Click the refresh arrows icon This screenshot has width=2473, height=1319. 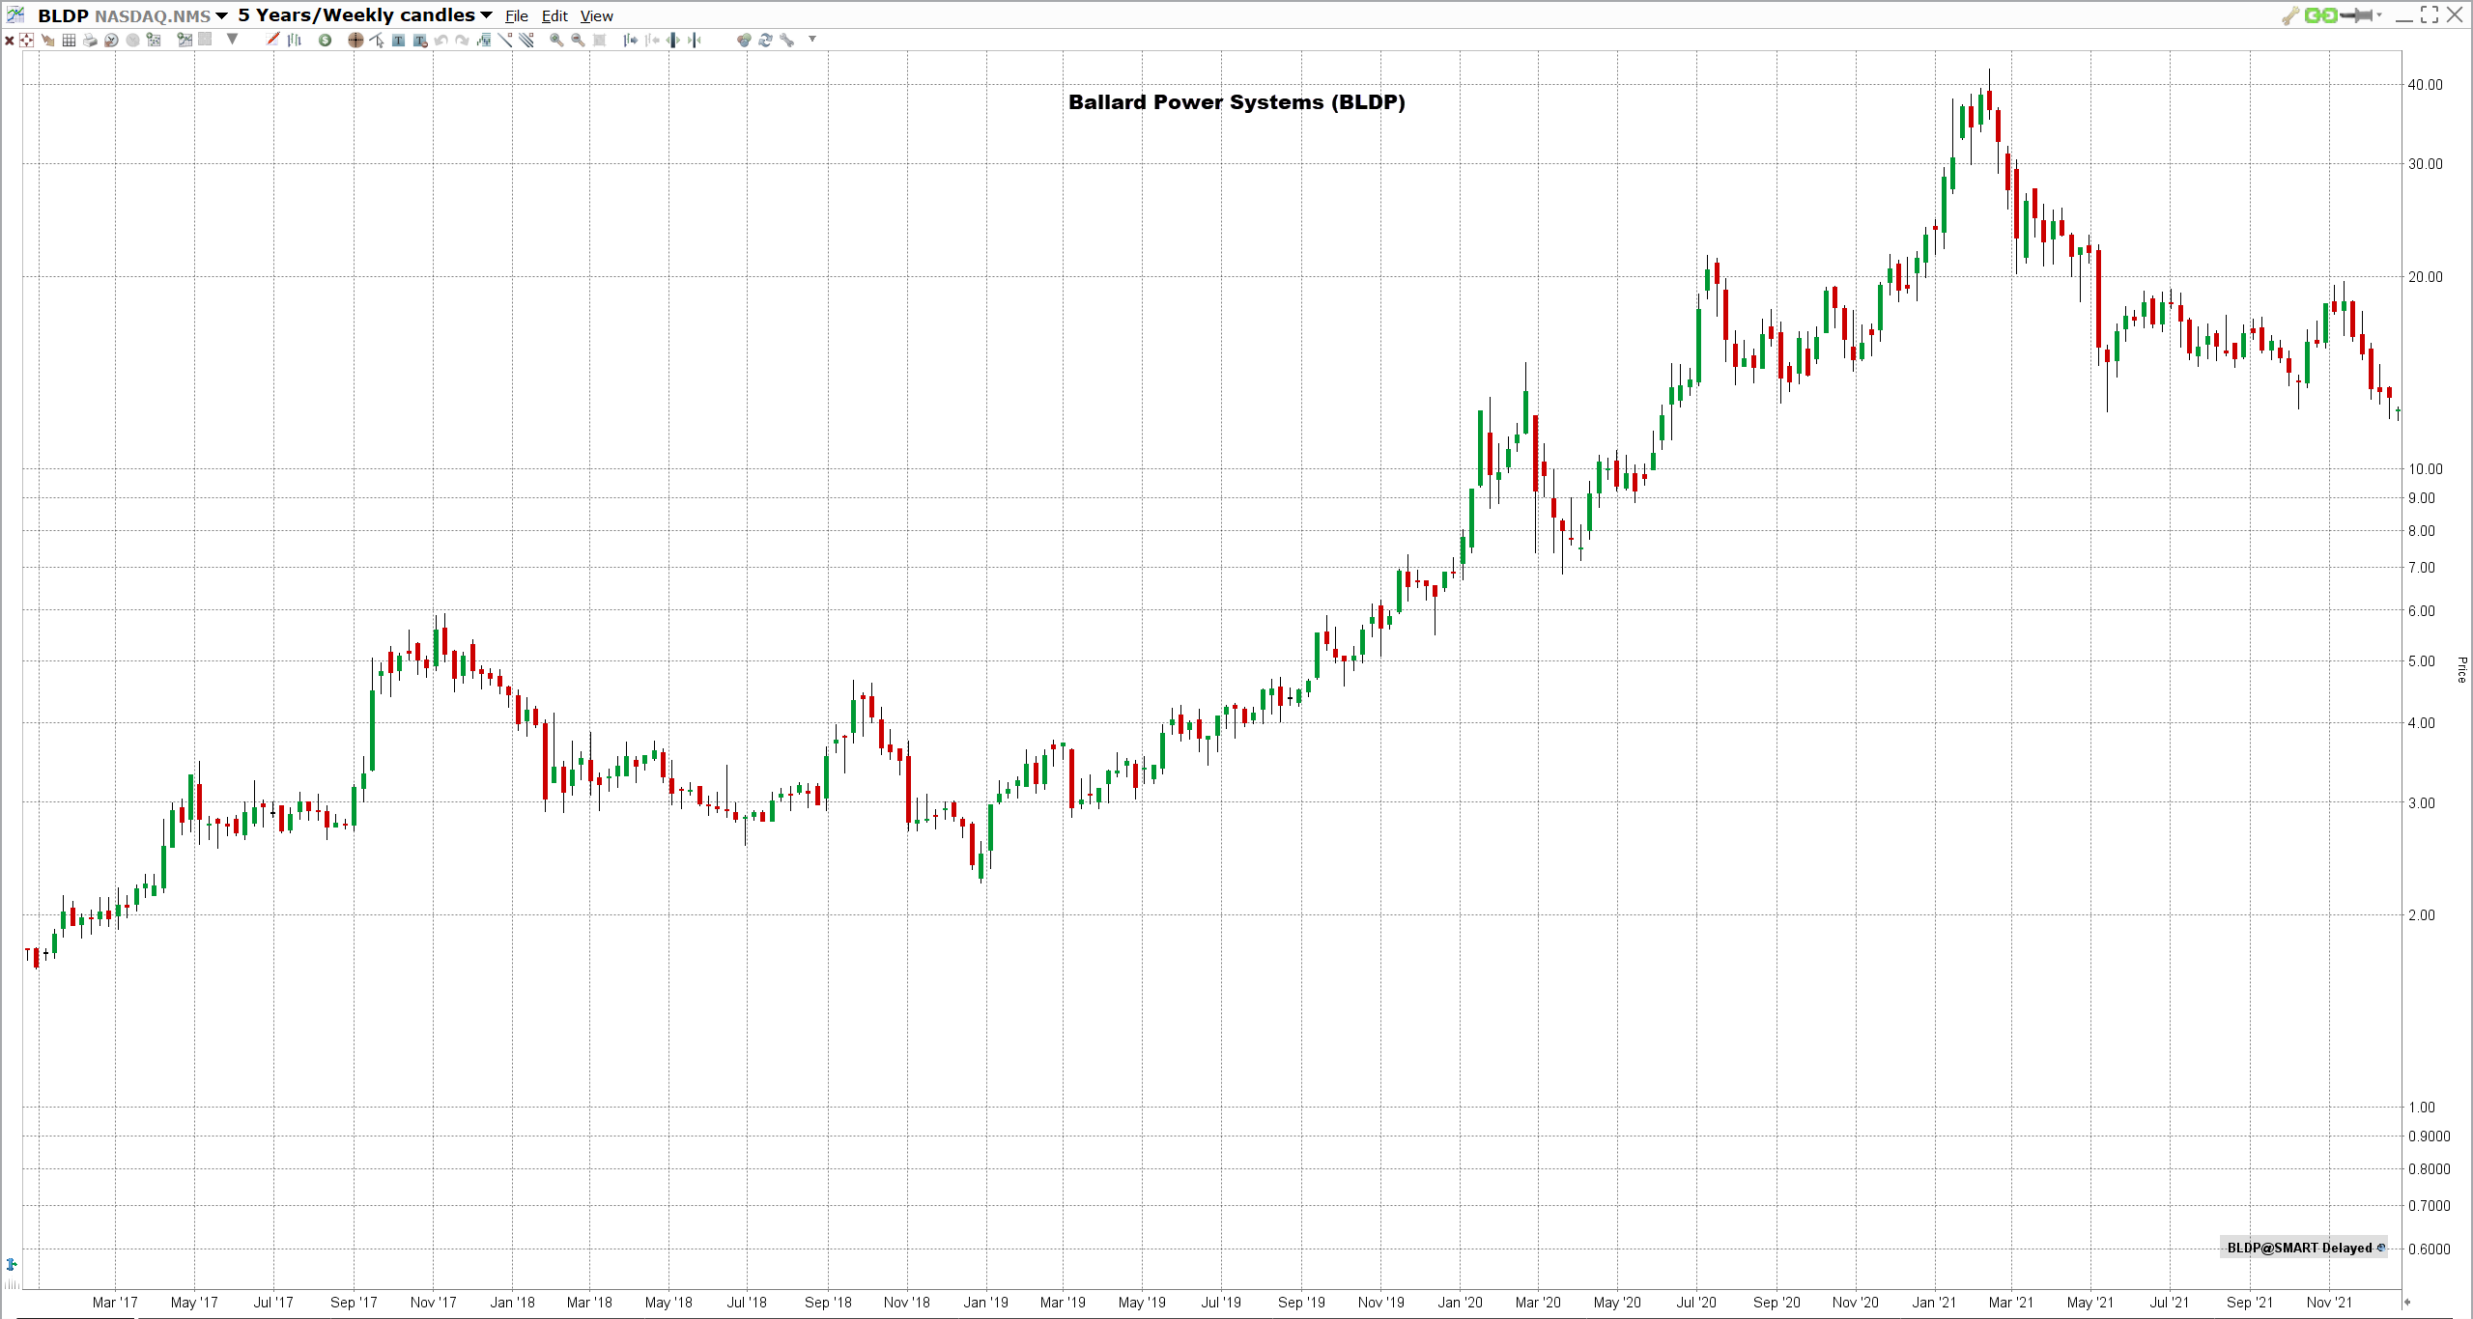pos(765,41)
